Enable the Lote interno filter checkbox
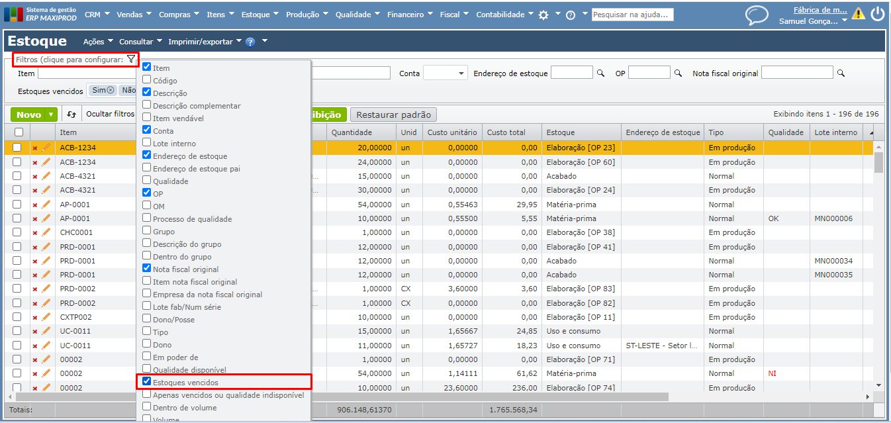891x423 pixels. pos(147,143)
